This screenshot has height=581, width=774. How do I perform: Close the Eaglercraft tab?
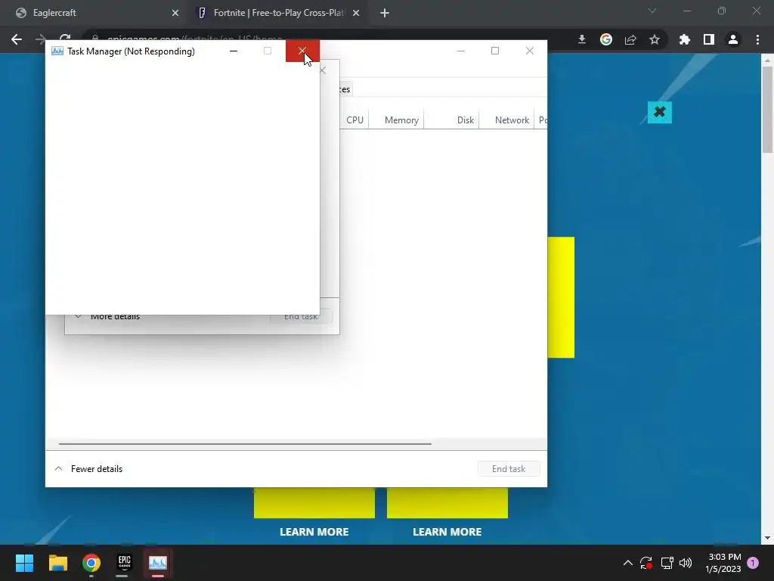[x=175, y=13]
